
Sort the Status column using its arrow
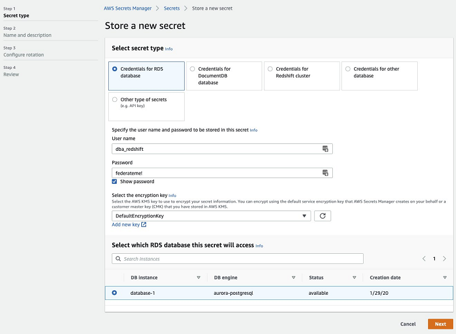pos(354,278)
